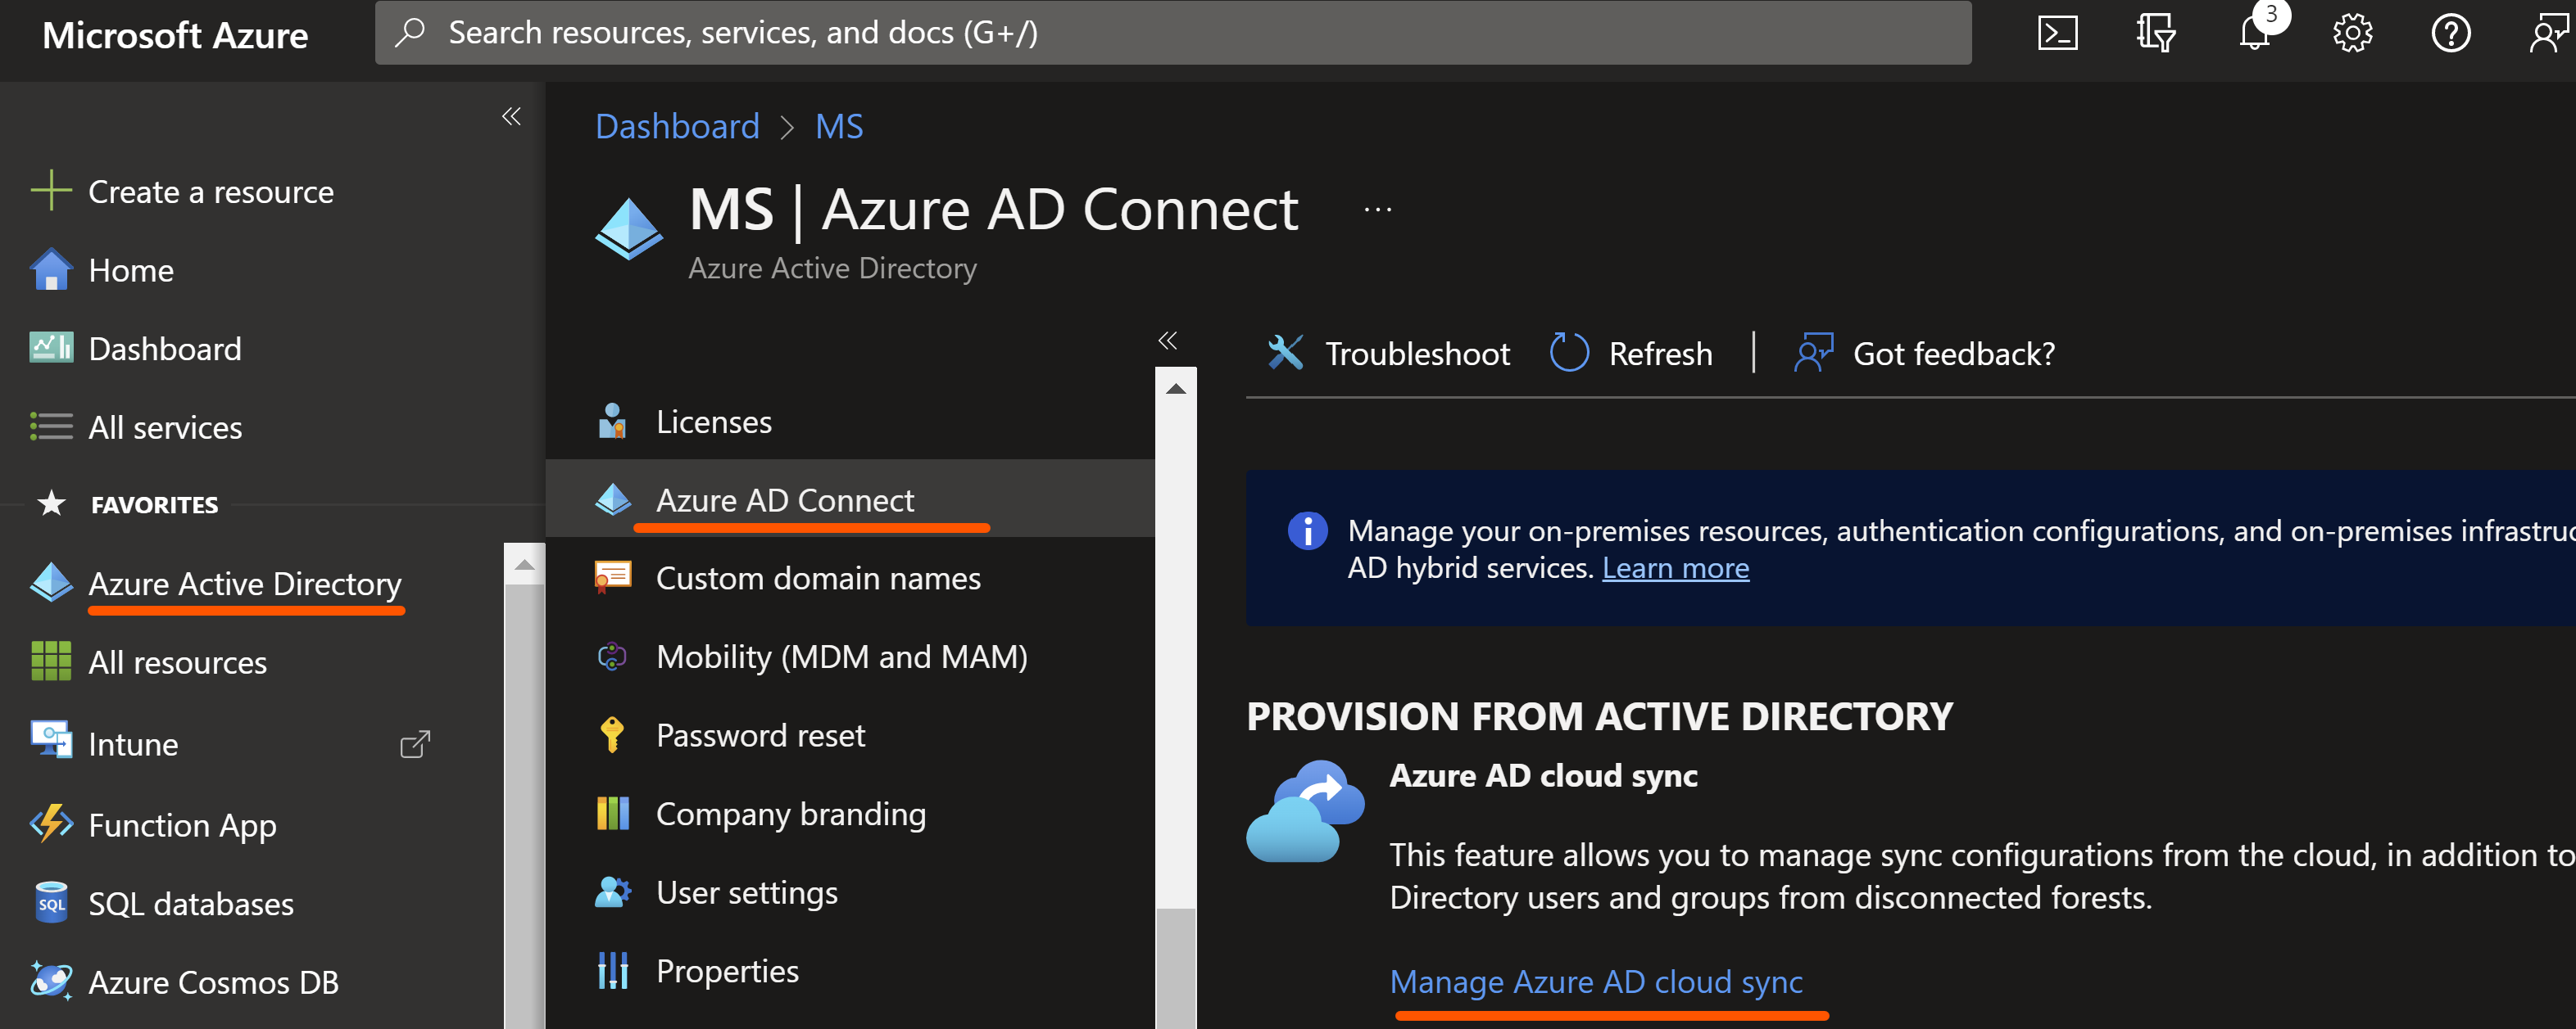Open Directories and subscriptions filter icon
Viewport: 2576px width, 1029px height.
(2155, 33)
